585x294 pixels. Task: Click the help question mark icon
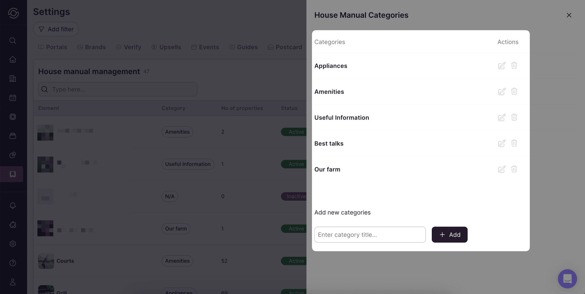[12, 263]
